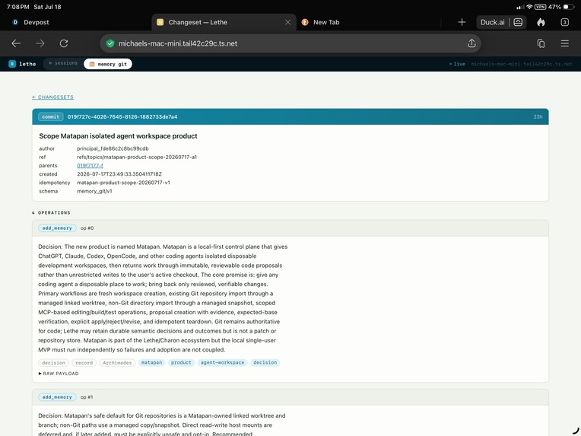
Task: Open the sessions nav tab
Action: click(63, 63)
